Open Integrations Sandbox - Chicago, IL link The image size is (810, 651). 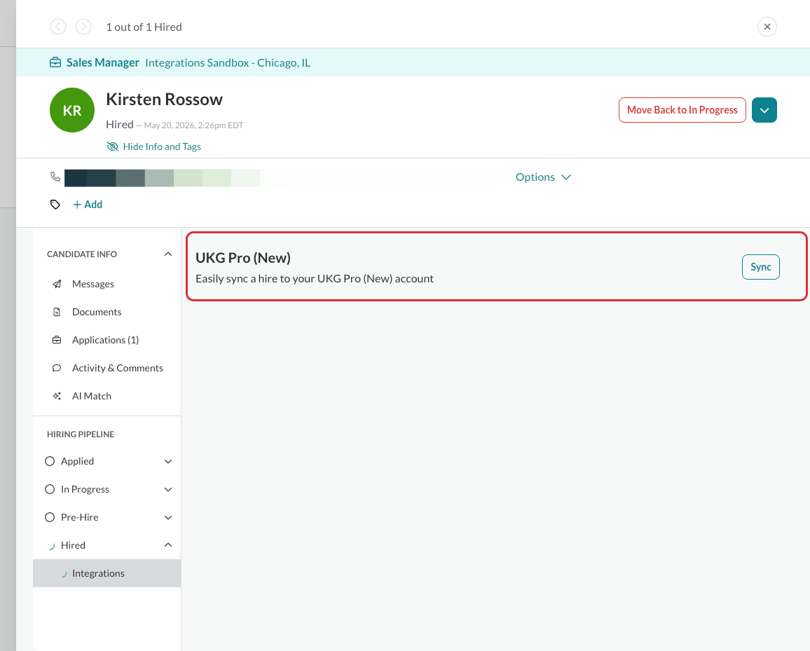tap(228, 62)
